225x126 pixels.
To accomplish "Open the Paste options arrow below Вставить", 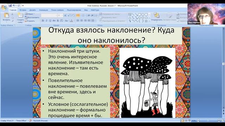I will point(6,22).
